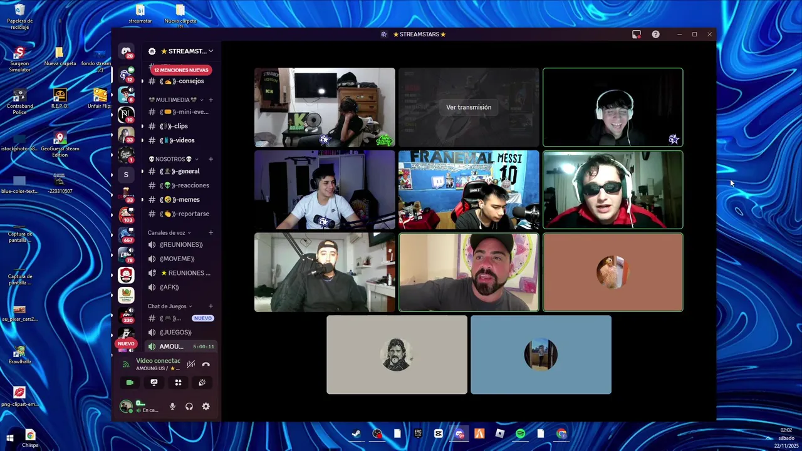Viewport: 802px width, 451px height.
Task: Share your screen in voice panel
Action: pyautogui.click(x=154, y=382)
